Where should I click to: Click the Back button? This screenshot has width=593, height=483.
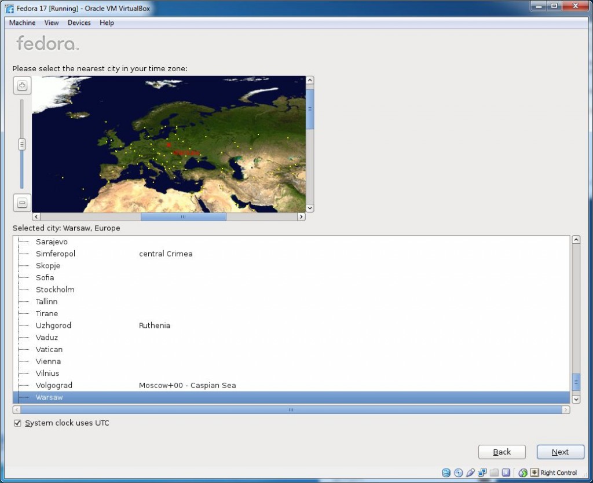point(502,452)
